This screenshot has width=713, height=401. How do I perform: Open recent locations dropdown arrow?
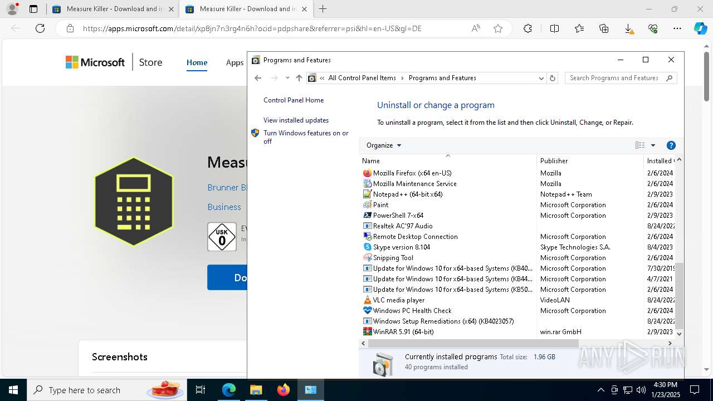(x=287, y=78)
